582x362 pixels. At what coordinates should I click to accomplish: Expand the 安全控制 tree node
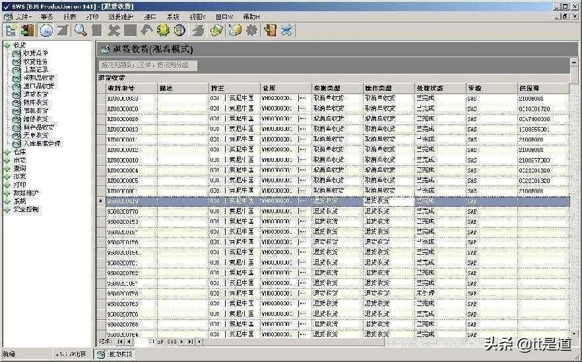pos(7,209)
